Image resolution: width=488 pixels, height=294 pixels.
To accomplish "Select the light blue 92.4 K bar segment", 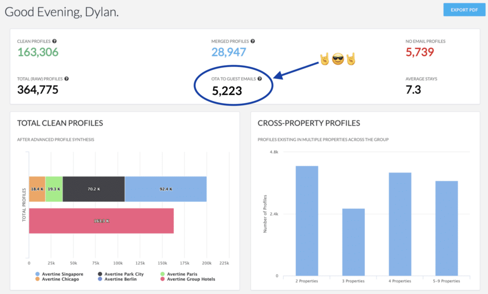I will pyautogui.click(x=165, y=189).
